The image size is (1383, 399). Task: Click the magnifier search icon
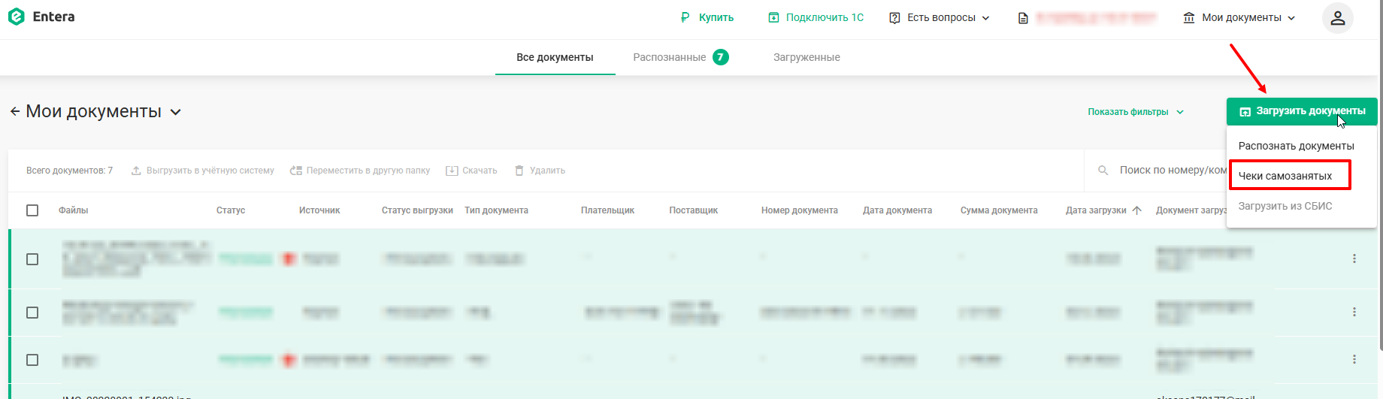click(x=1103, y=171)
